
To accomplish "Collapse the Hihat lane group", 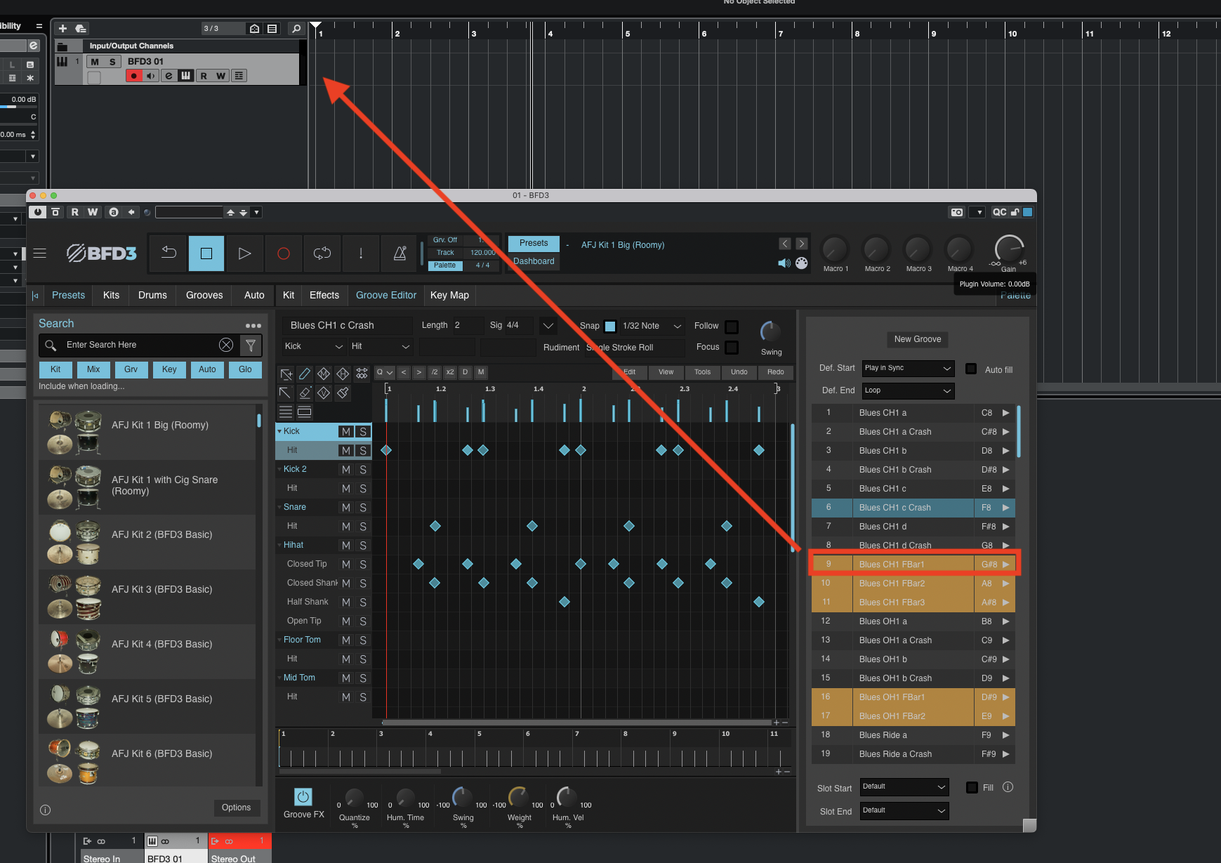I will [279, 545].
